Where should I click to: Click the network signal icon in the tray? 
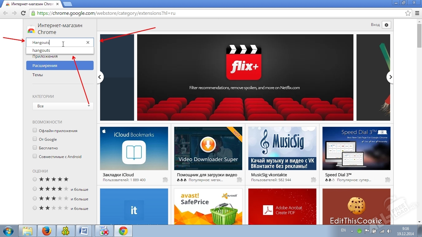(x=382, y=231)
